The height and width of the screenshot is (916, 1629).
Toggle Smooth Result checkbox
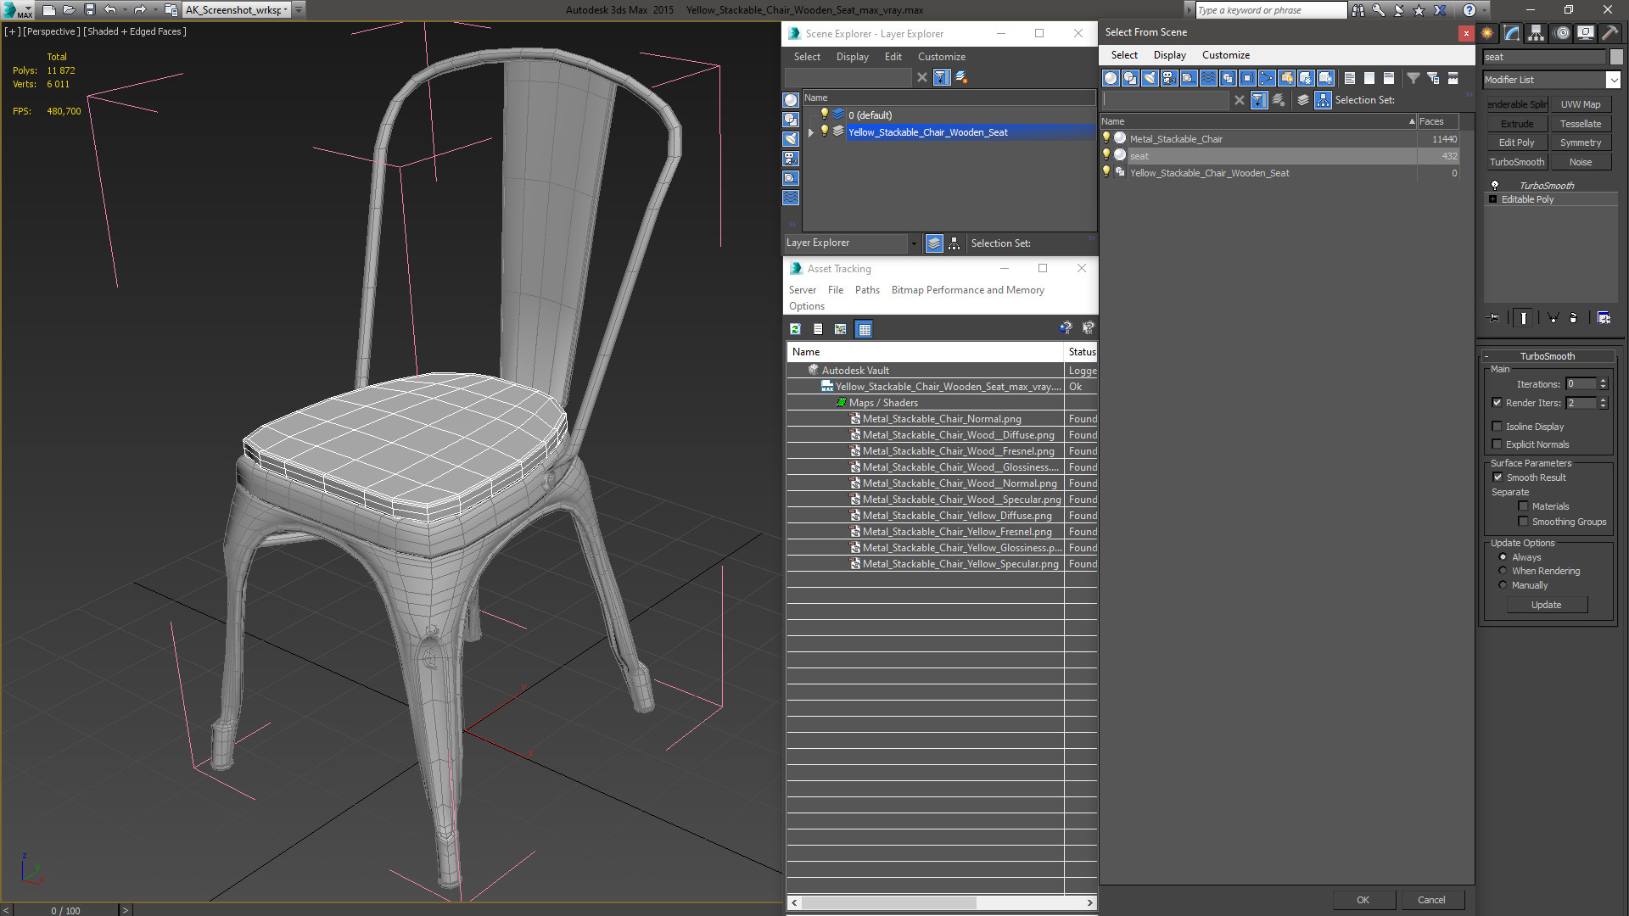1497,478
